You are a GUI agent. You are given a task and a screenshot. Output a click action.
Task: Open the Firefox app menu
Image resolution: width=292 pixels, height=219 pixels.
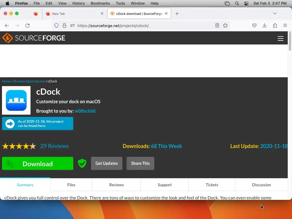(21, 3)
